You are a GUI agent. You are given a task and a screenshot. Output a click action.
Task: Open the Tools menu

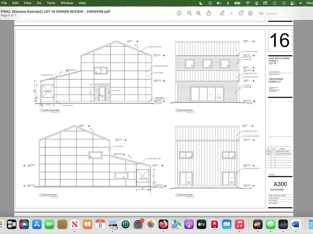(51, 3)
